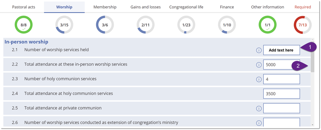
Task: Show info for private communion attendance
Action: click(259, 108)
